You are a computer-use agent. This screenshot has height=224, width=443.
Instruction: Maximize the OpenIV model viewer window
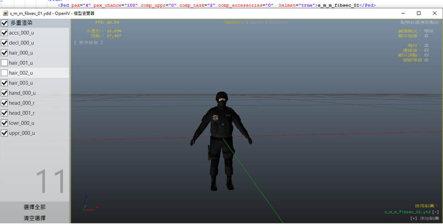pos(419,13)
